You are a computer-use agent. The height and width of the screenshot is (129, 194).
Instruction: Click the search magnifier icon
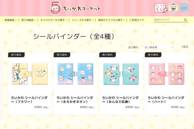pos(185,20)
